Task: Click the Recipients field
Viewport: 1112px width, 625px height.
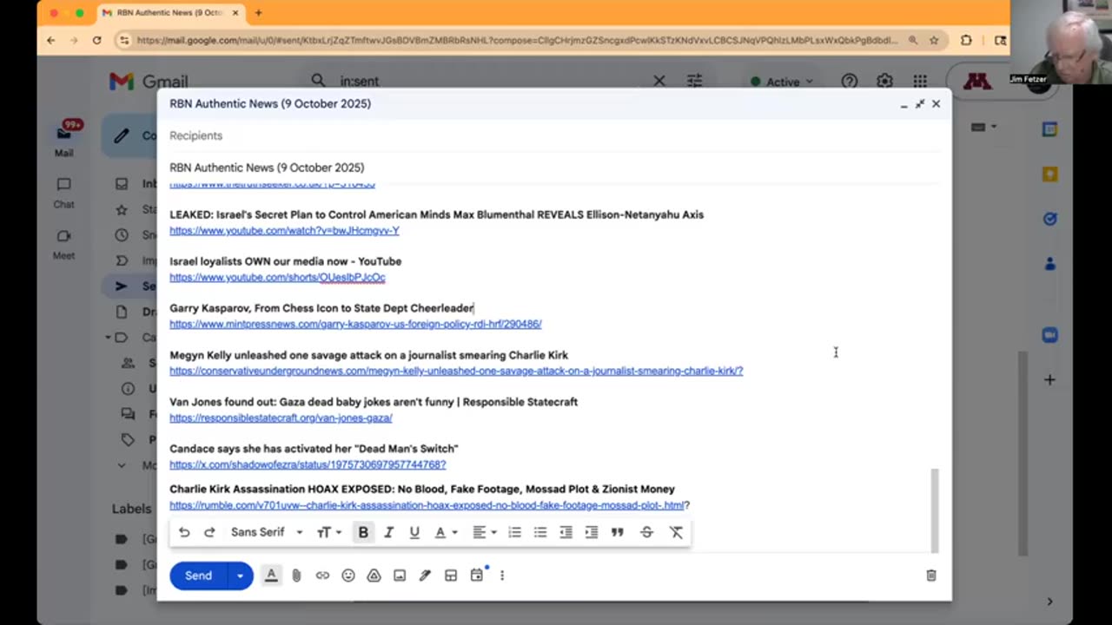Action: (554, 135)
